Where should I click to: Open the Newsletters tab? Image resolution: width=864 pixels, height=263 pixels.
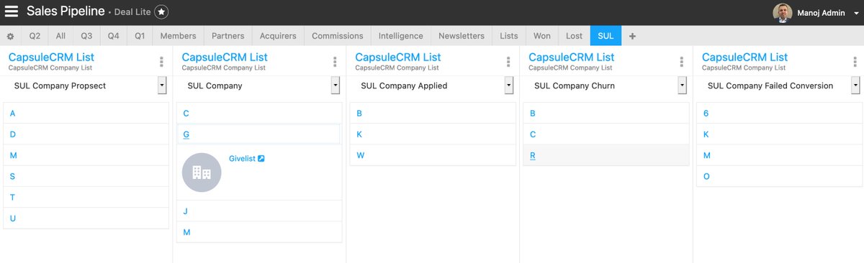(462, 36)
